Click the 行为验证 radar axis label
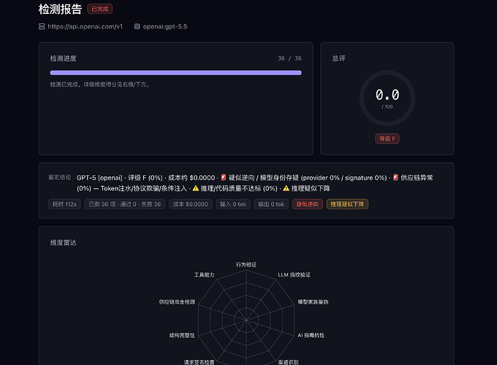 tap(246, 265)
